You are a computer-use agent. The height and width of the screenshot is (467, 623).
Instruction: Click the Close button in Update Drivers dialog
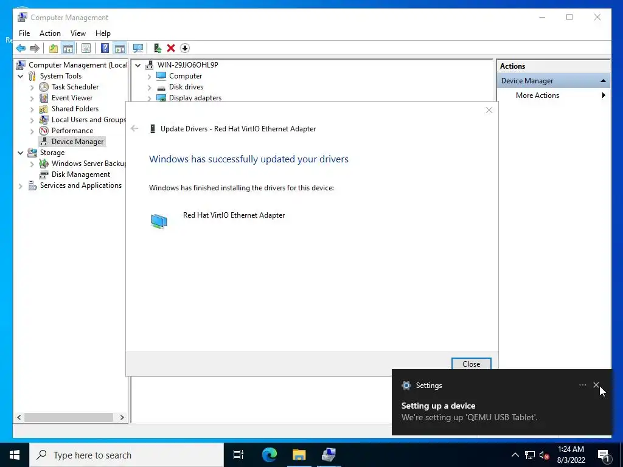(472, 364)
